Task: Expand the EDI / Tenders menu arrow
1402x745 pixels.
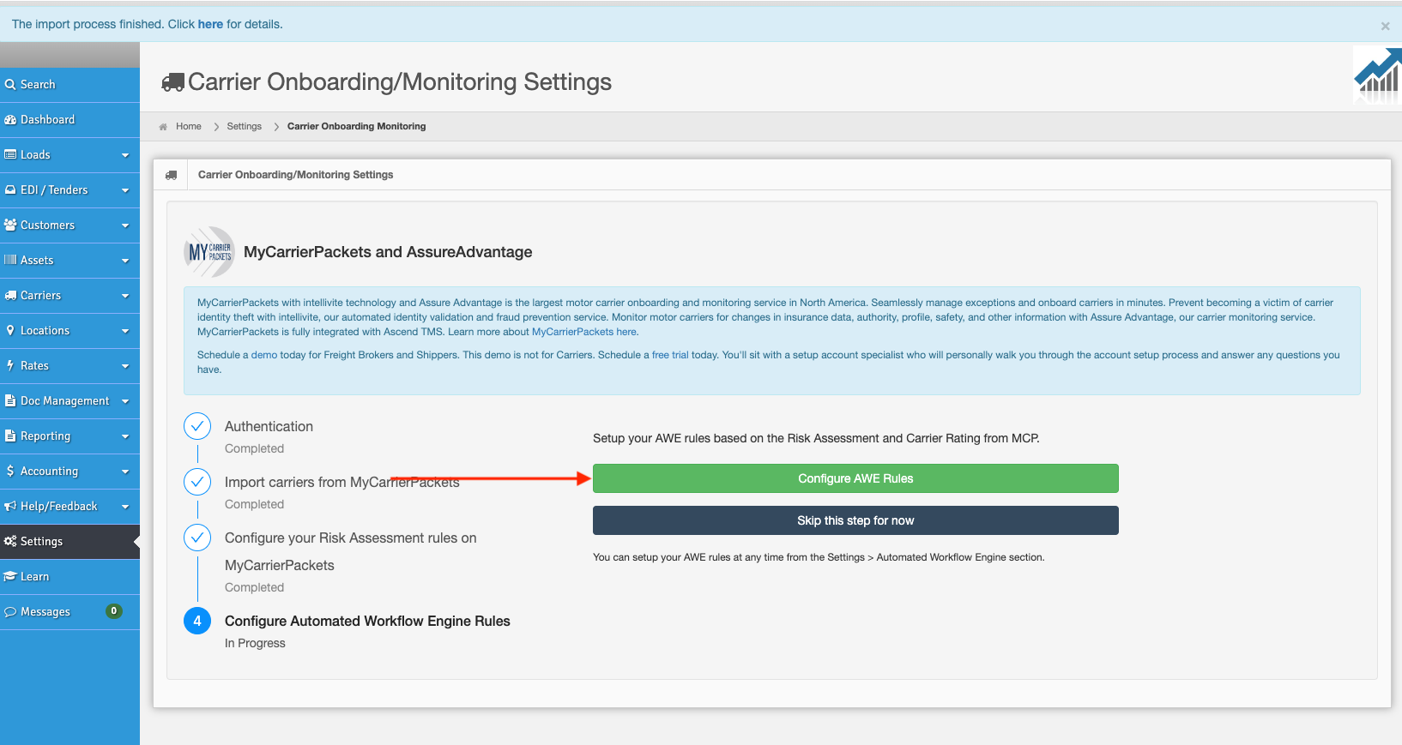Action: [125, 190]
